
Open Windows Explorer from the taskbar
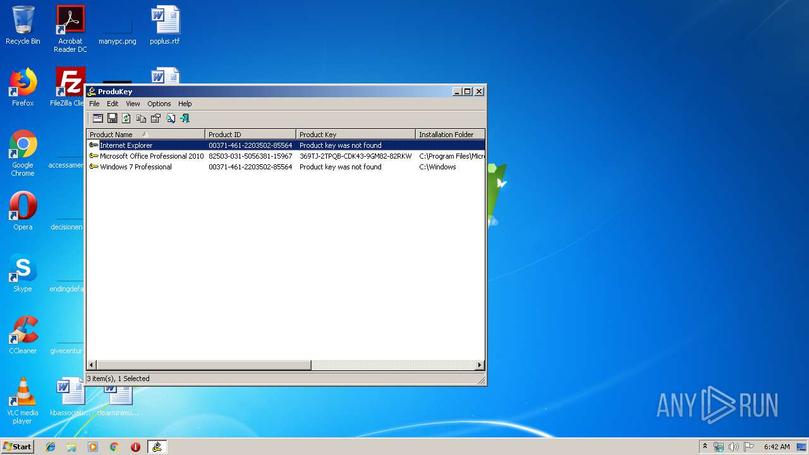click(71, 447)
